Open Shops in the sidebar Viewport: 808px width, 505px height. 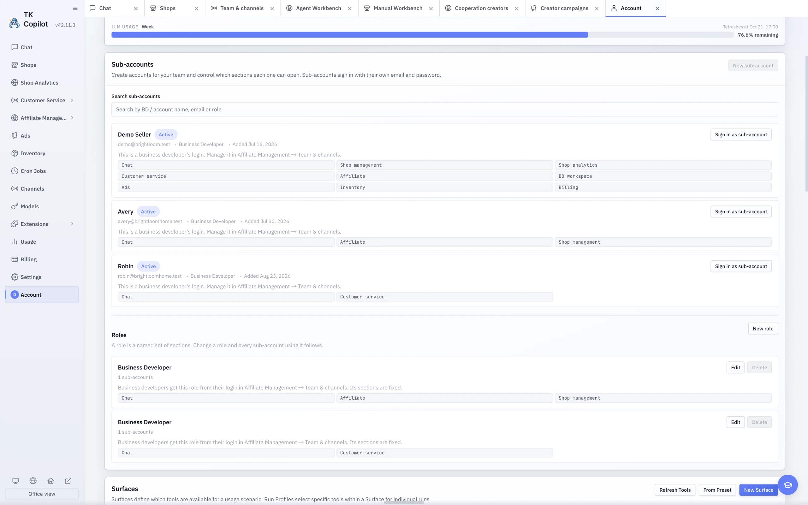coord(42,65)
